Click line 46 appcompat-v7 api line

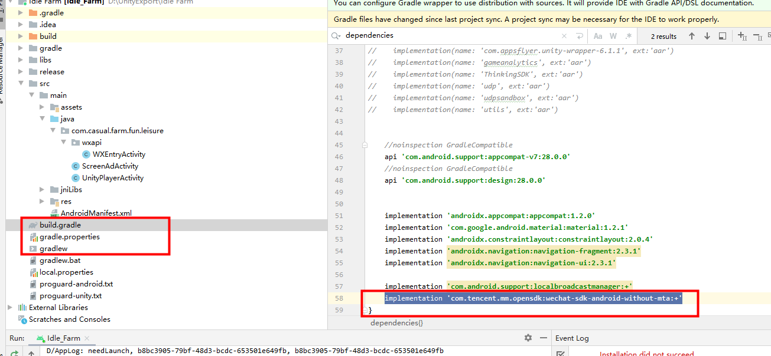(477, 157)
